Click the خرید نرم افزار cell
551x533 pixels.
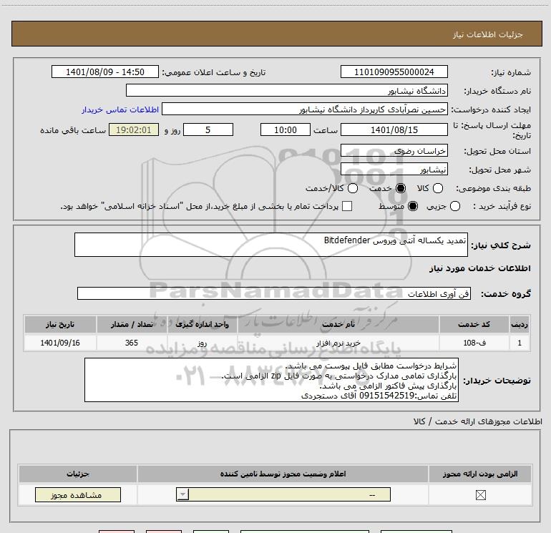pos(338,343)
